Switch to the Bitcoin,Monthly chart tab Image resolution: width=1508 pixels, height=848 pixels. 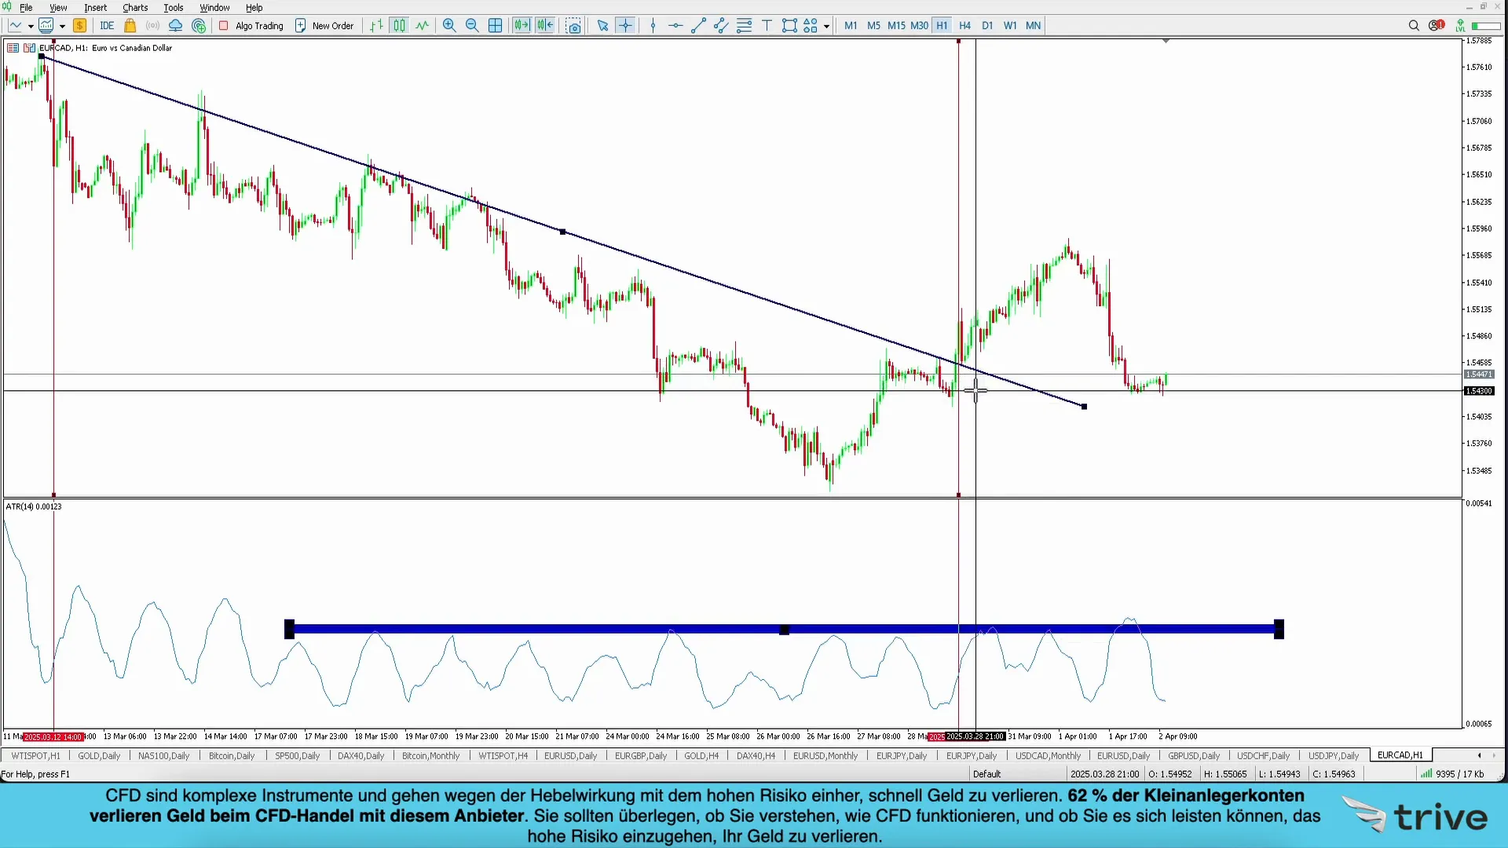(430, 755)
